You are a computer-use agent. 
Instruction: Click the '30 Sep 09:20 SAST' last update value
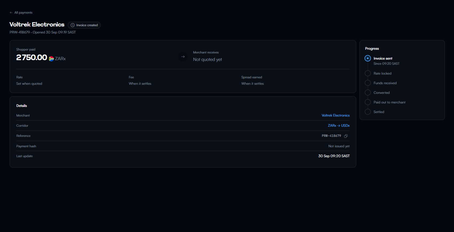[x=334, y=156]
